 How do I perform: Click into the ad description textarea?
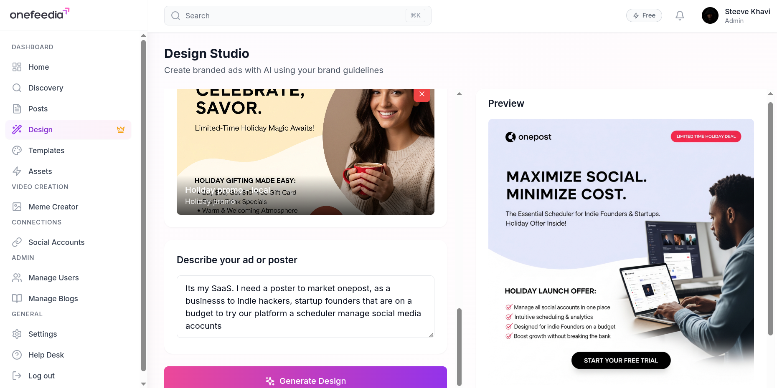(x=305, y=307)
